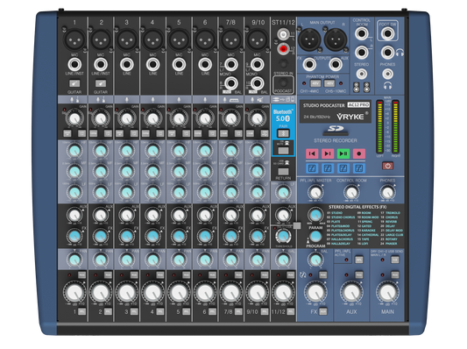
Task: Click channel 7/8 PAN knob
Action: tap(230, 260)
